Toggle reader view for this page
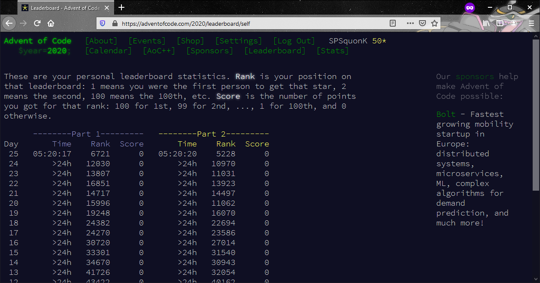This screenshot has height=283, width=540. pyautogui.click(x=393, y=24)
